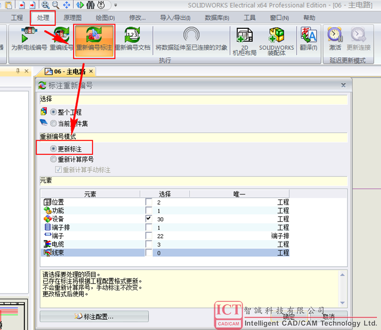
Task: Click 重编线号 renumber wires tool
Action: [61, 39]
